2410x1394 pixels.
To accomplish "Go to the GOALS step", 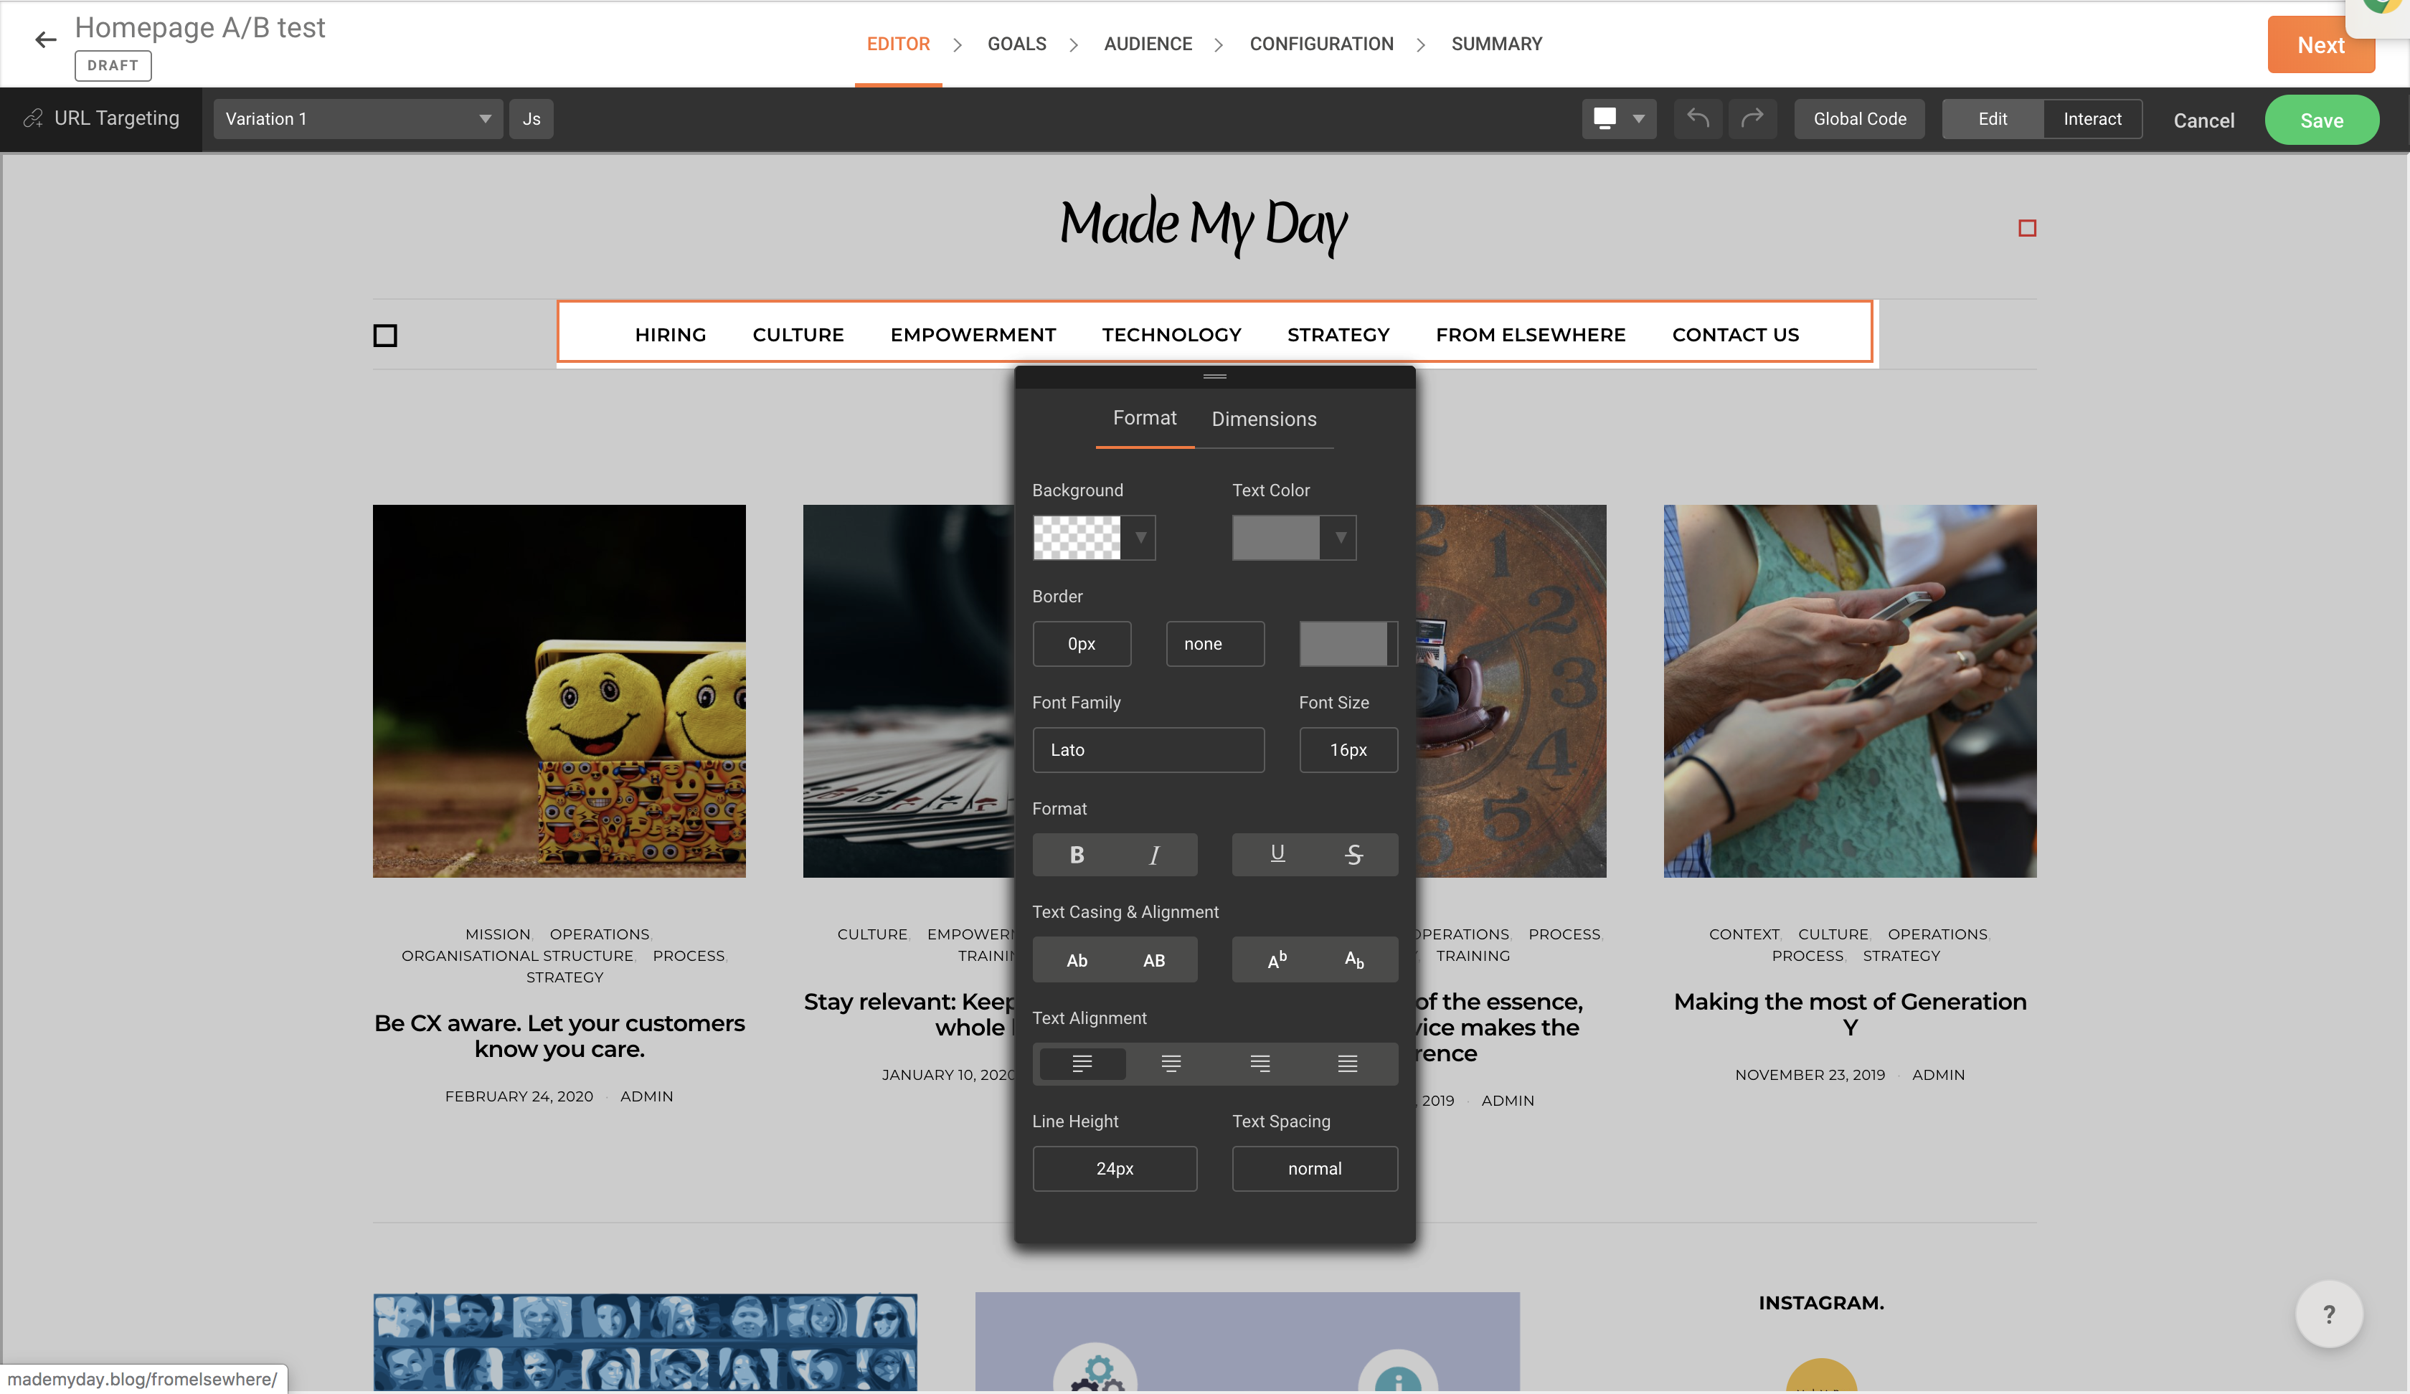I will (x=1016, y=44).
